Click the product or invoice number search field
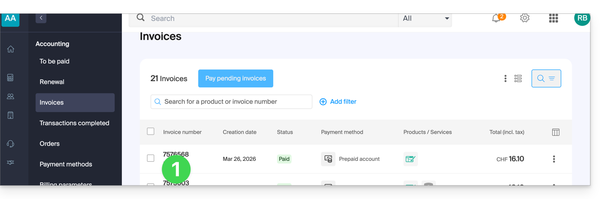 pyautogui.click(x=231, y=102)
